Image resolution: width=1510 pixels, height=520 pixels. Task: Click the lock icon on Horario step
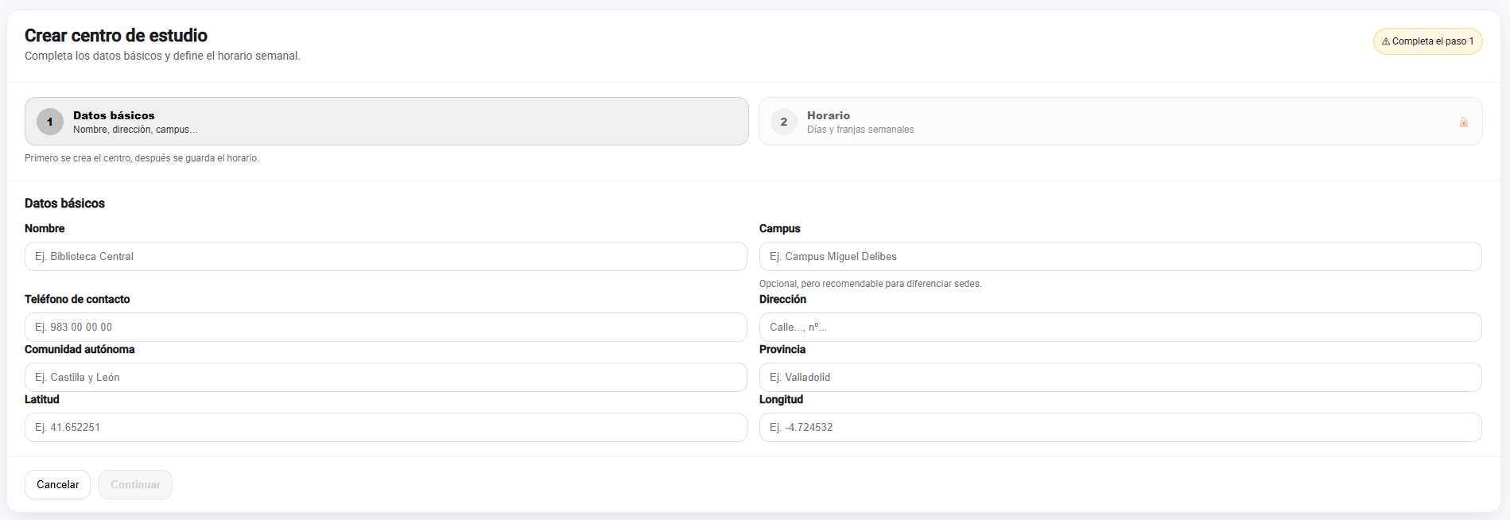tap(1463, 122)
